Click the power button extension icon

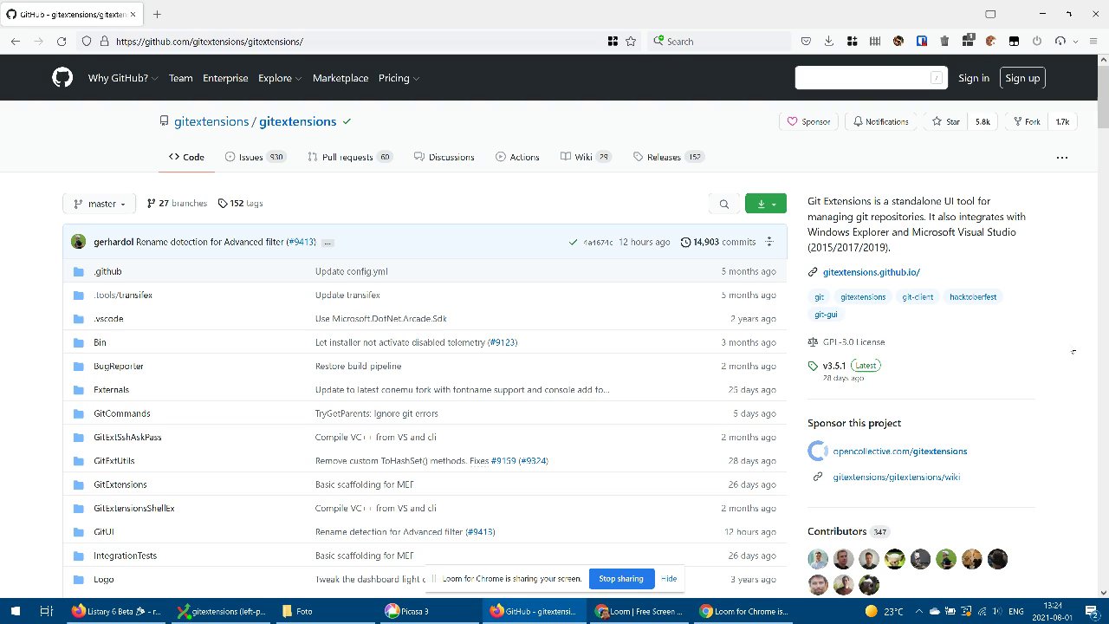coord(1037,41)
